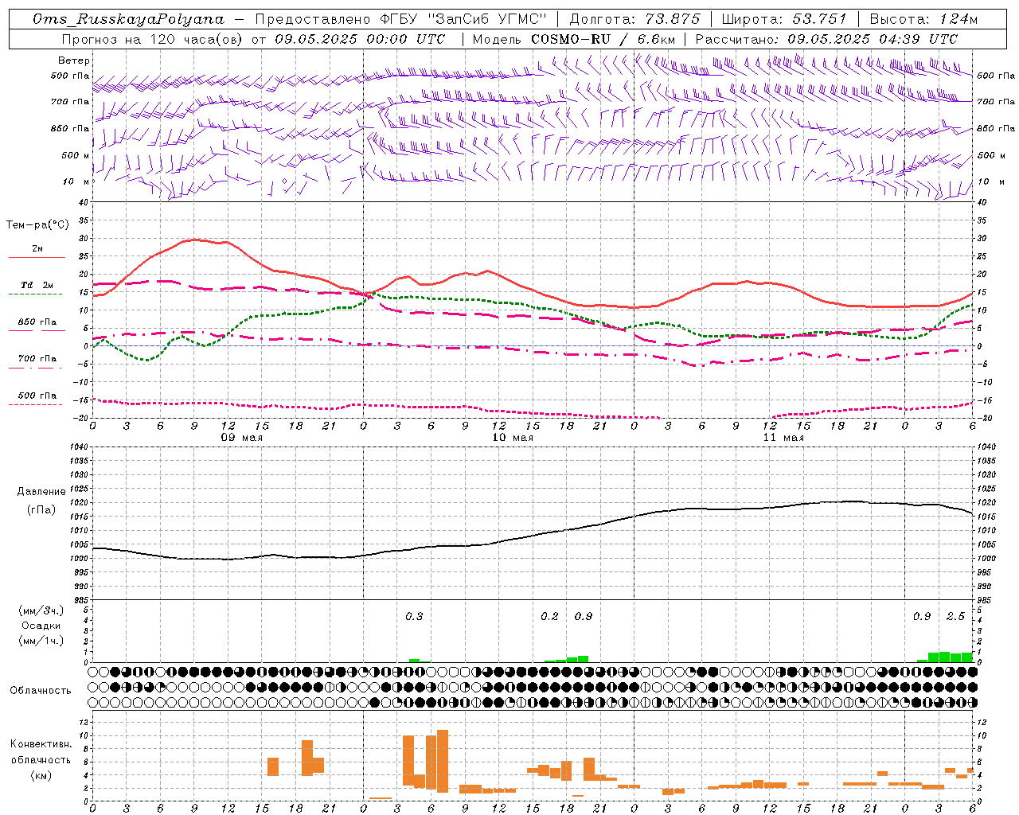Image resolution: width=1019 pixels, height=815 pixels.
Task: Click the precipitation total value 0.2
Action: (549, 616)
